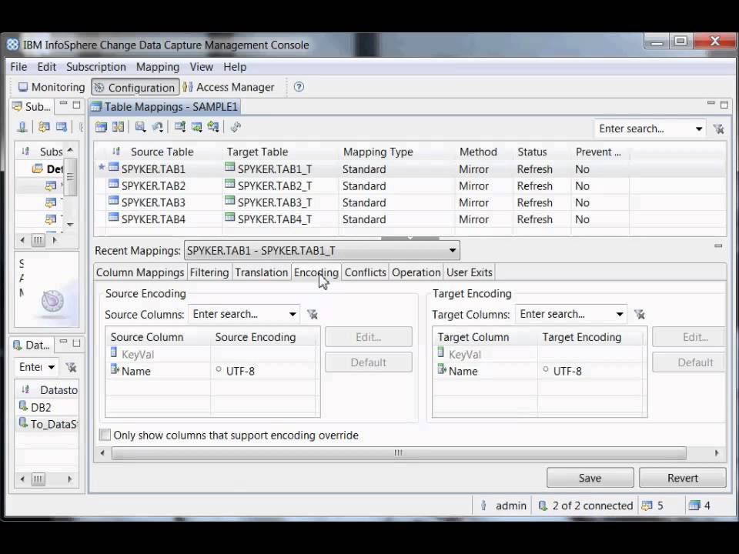This screenshot has width=739, height=554.
Task: Open the View menu
Action: click(x=201, y=67)
